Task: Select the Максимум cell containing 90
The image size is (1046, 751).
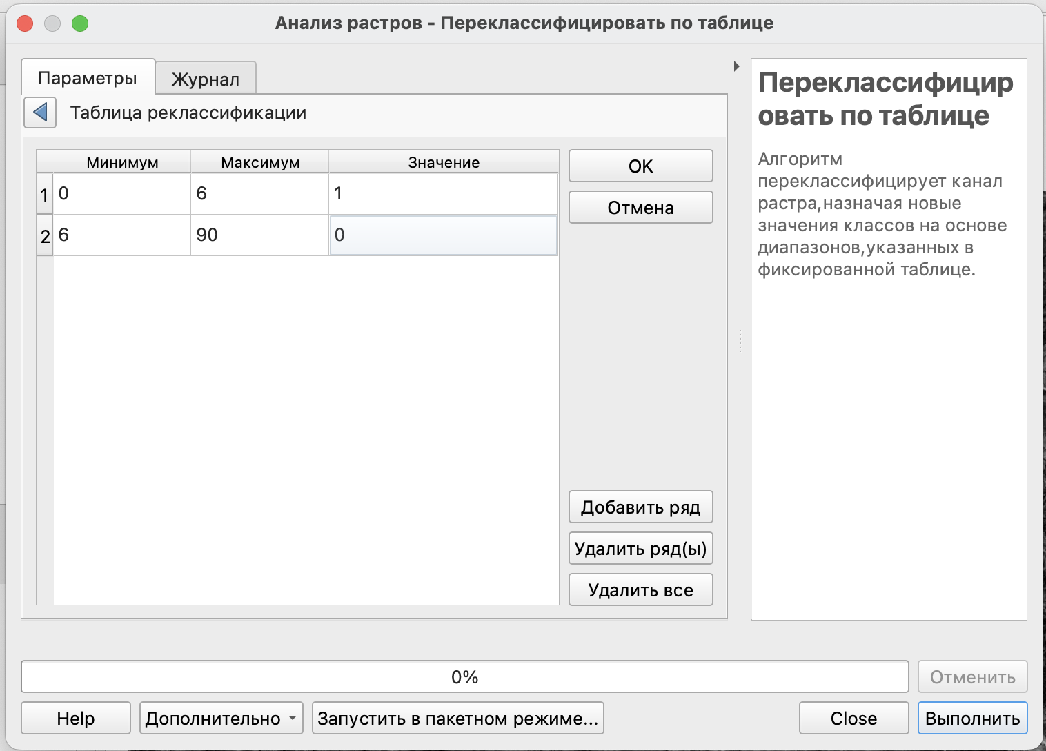Action: tap(259, 235)
